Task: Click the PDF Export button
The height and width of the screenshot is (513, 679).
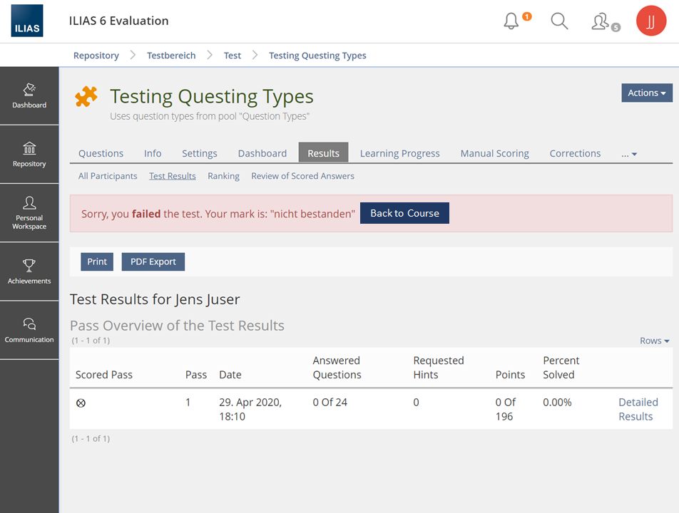Action: 153,261
